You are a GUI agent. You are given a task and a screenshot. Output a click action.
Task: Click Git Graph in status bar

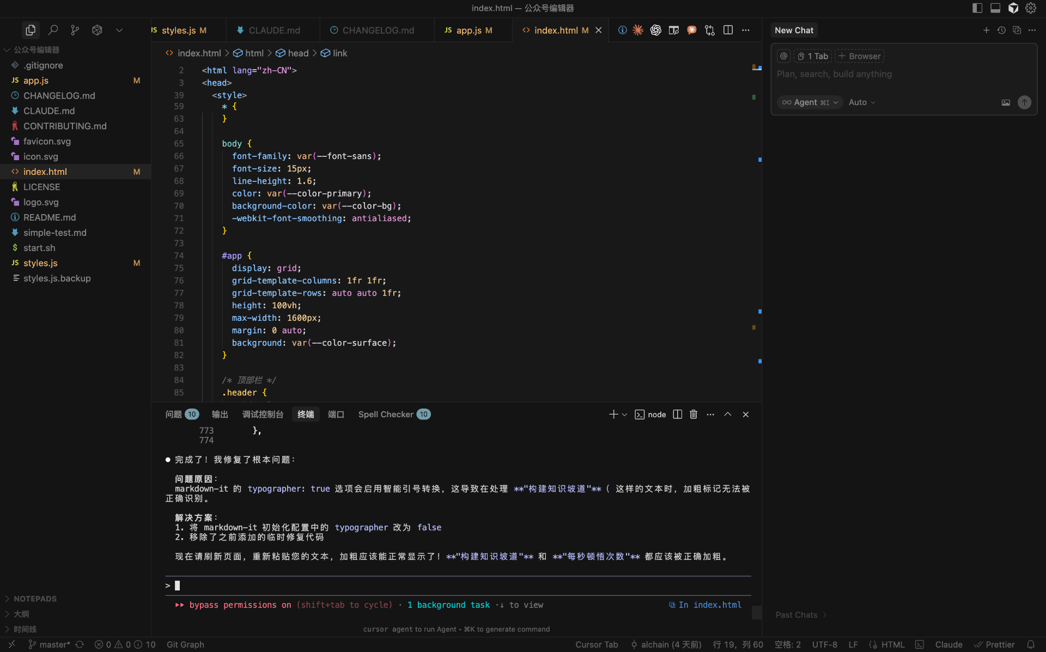185,644
